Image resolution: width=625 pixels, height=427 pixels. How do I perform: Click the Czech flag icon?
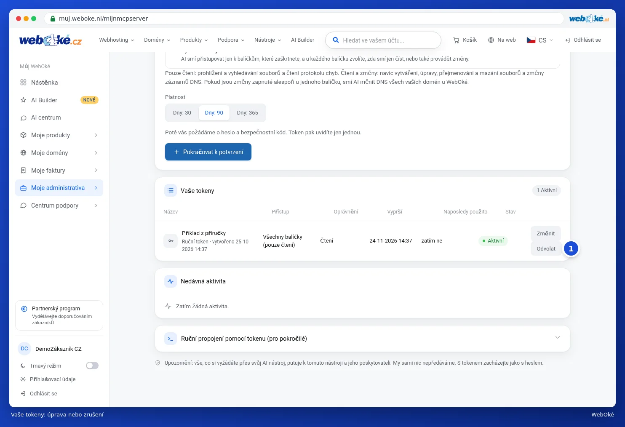click(x=531, y=40)
